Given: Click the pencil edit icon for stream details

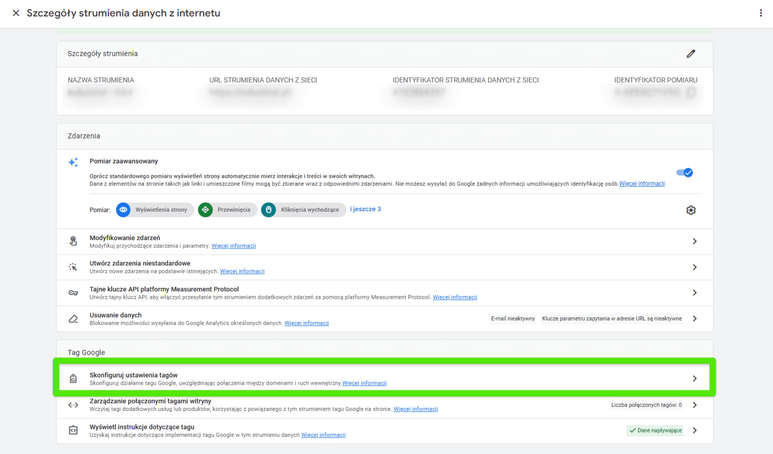Looking at the screenshot, I should coord(691,54).
